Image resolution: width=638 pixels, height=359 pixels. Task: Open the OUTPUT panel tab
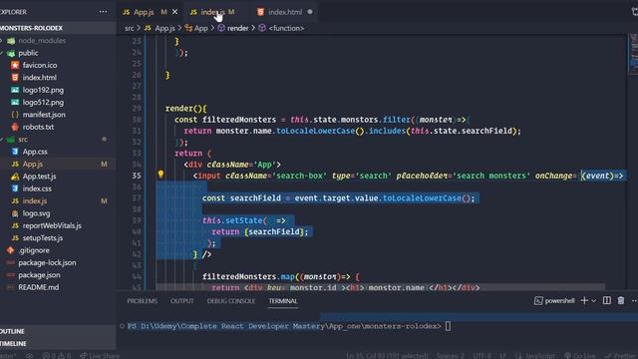point(181,301)
